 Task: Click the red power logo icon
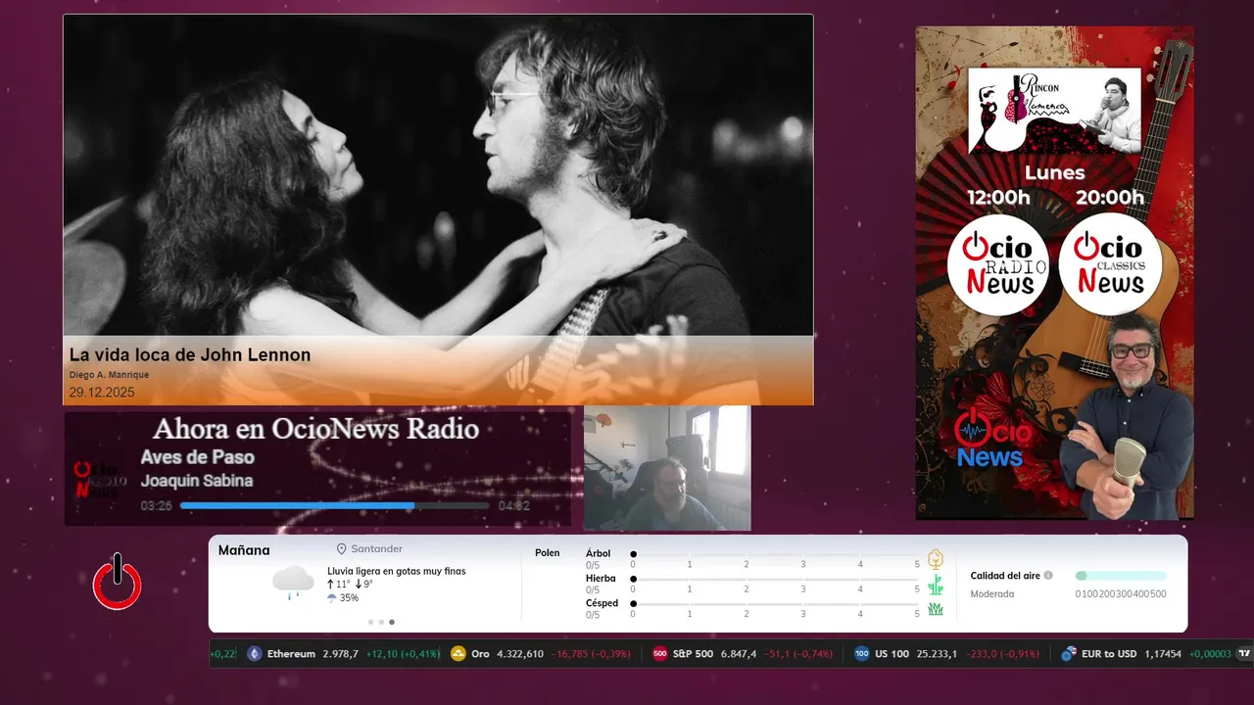click(x=118, y=582)
